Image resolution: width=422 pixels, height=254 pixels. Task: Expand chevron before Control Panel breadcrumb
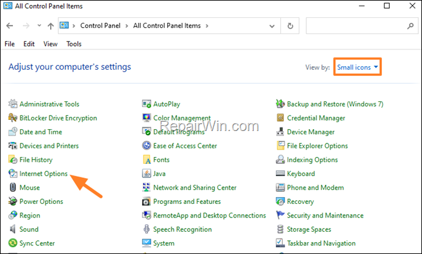point(74,26)
